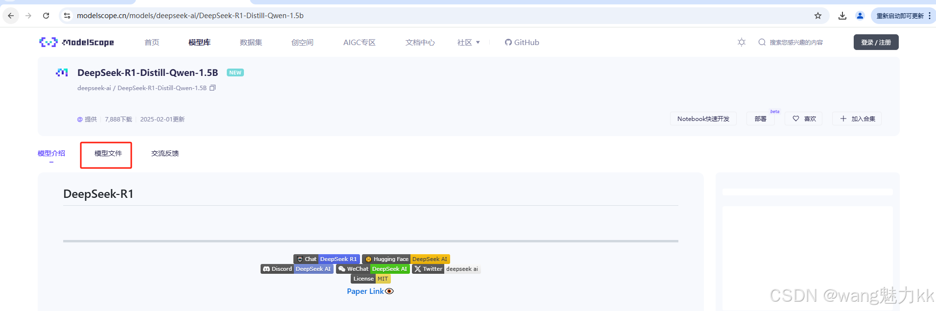The width and height of the screenshot is (936, 311).
Task: Bookmark this page with the star icon
Action: tap(817, 16)
